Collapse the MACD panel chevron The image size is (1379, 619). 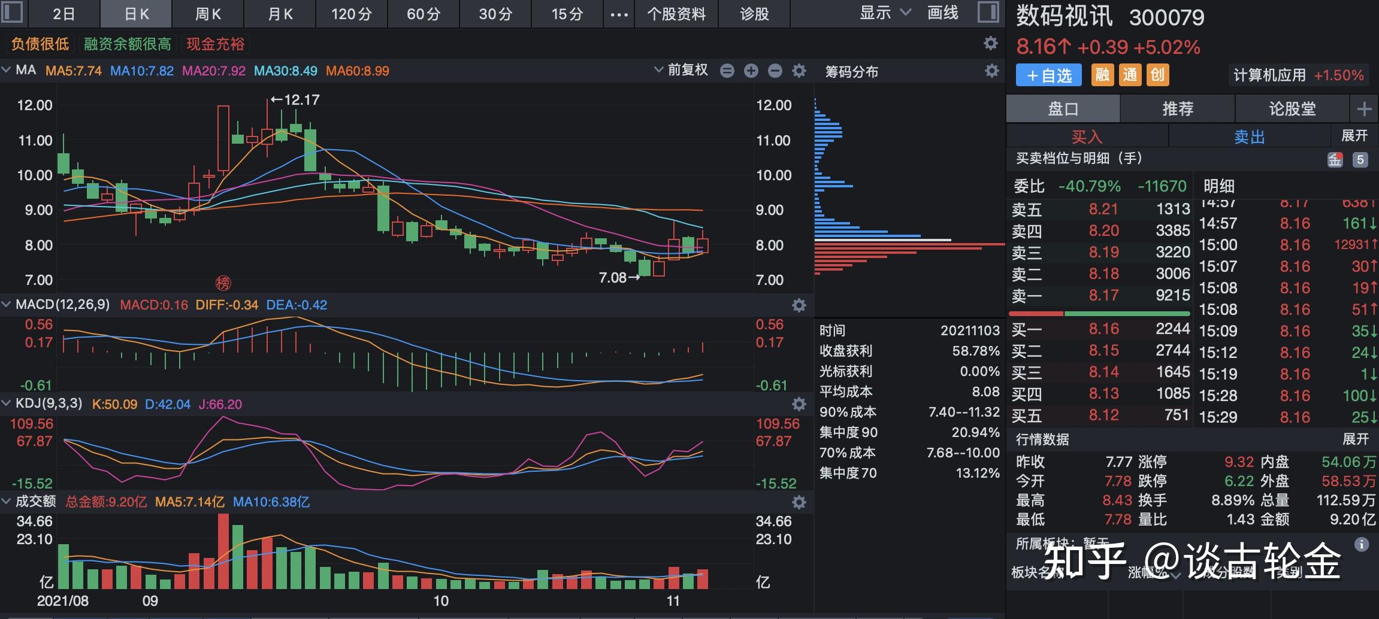click(x=7, y=305)
